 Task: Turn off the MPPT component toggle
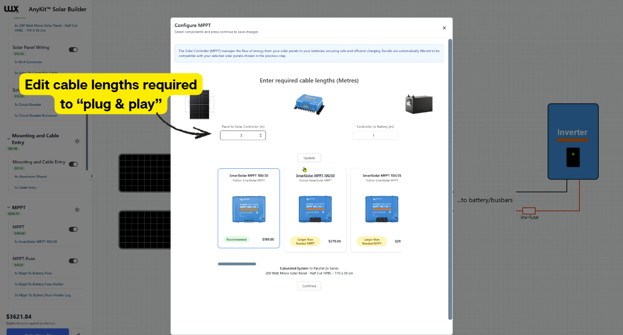click(x=73, y=229)
